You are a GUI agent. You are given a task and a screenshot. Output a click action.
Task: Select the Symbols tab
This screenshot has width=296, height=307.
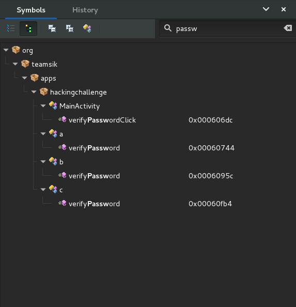tap(31, 10)
